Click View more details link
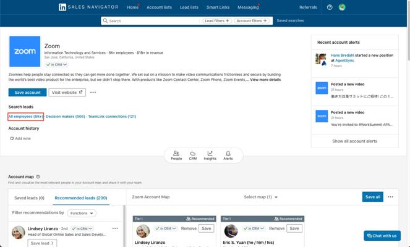This screenshot has width=410, height=247. [265, 80]
